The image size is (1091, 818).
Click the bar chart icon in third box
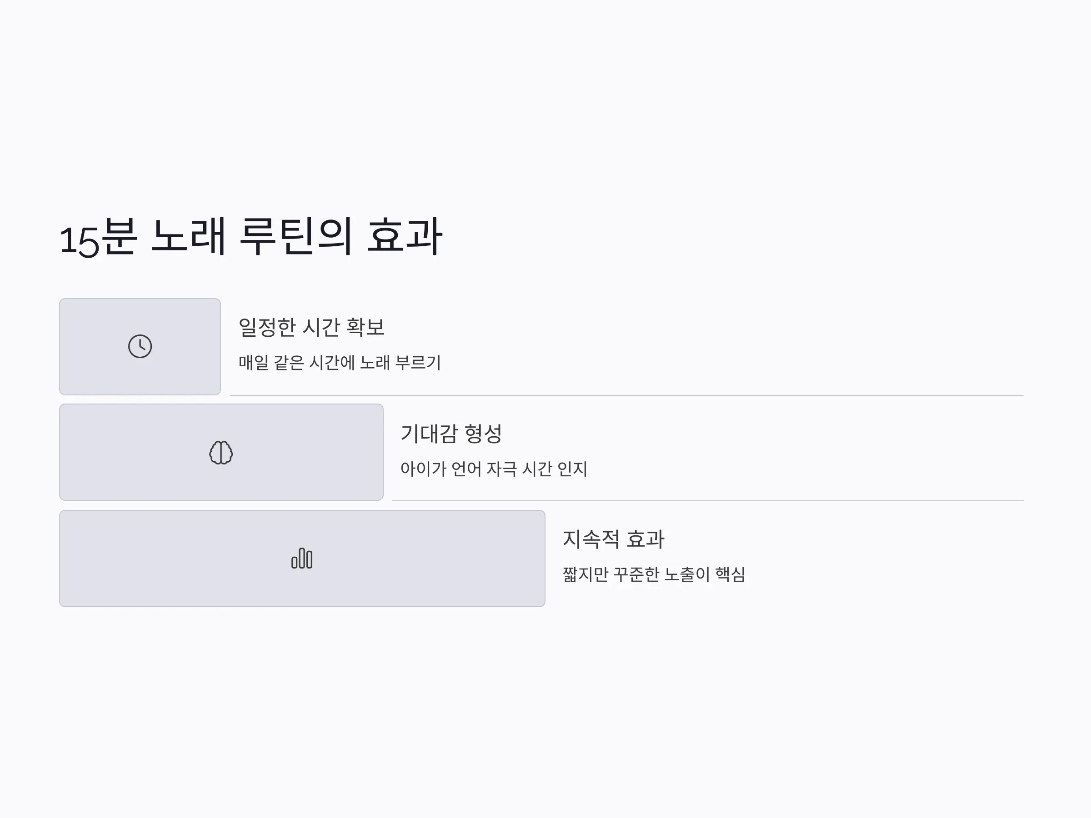tap(302, 558)
